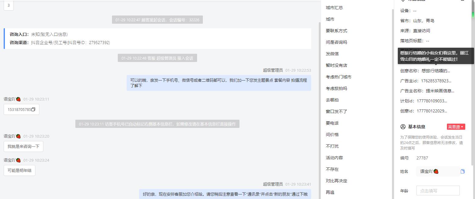Click agent name 超级管理员 at 10:22:53
Screen dimensions: 475x199
click(273, 70)
